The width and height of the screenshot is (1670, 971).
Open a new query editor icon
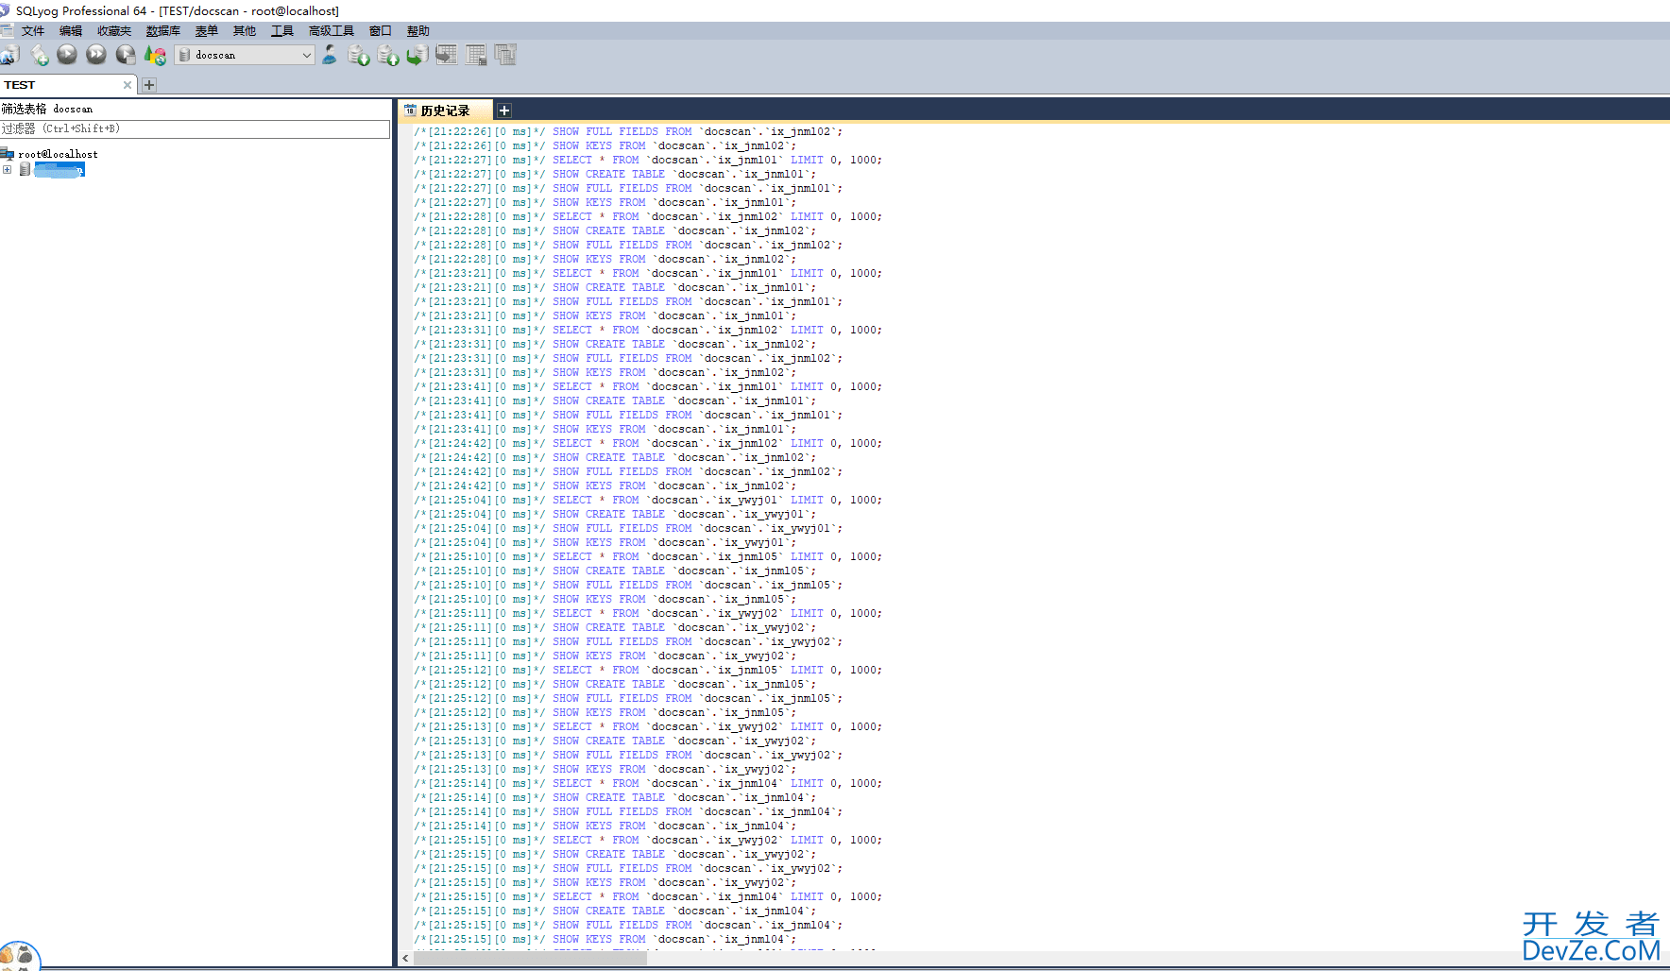tap(40, 55)
